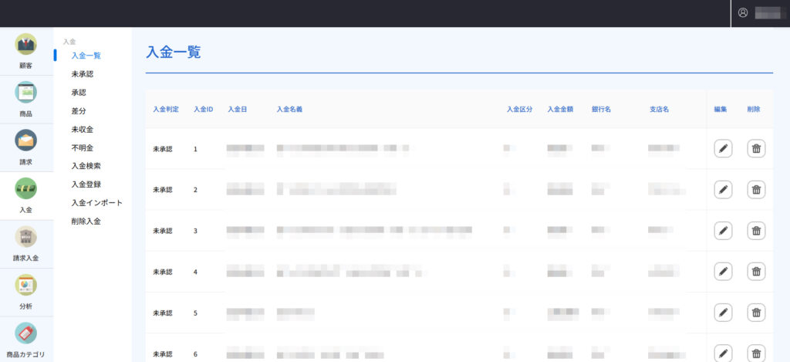The height and width of the screenshot is (362, 790).
Task: Edit the row with 入金ID 4
Action: [x=723, y=271]
